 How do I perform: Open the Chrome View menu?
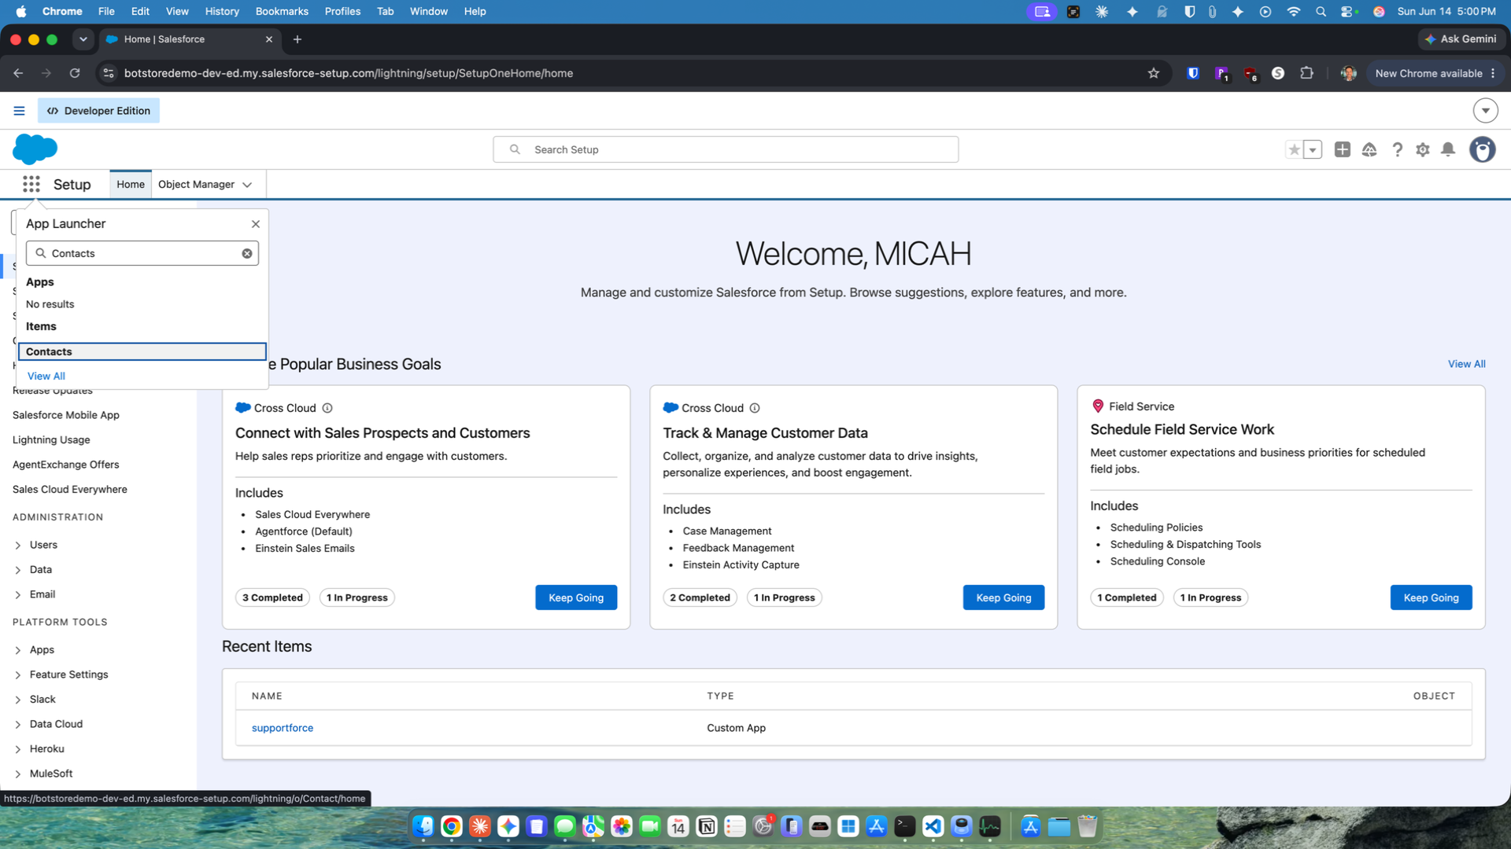pos(177,12)
